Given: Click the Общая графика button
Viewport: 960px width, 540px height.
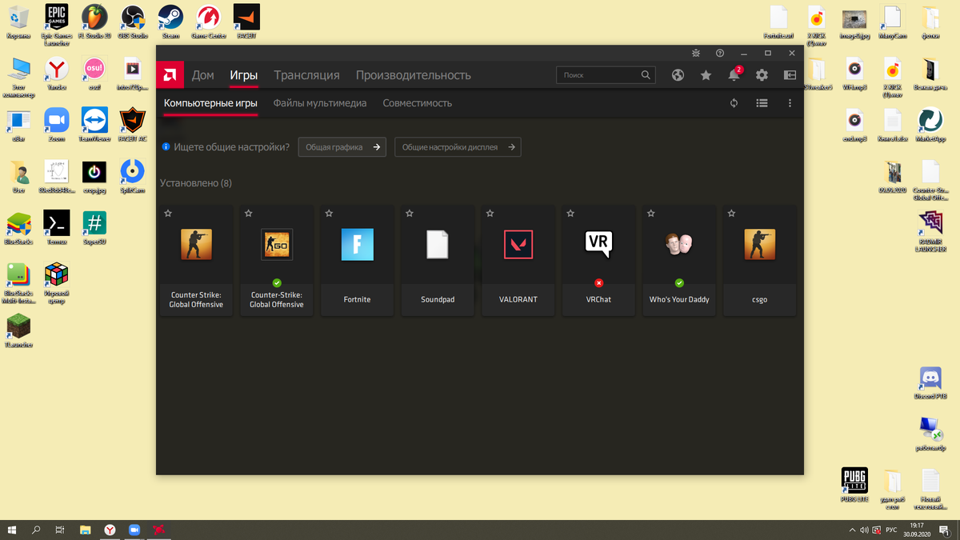Looking at the screenshot, I should [342, 147].
